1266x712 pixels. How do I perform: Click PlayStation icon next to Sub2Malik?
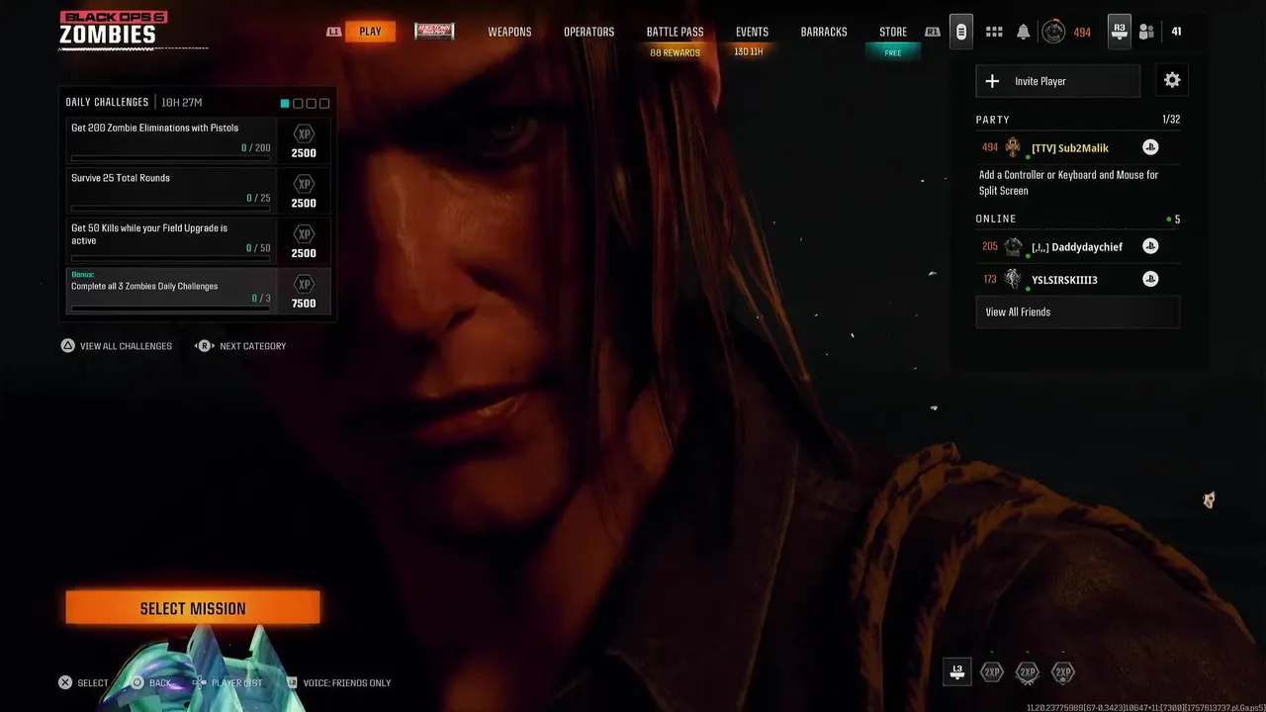(1150, 147)
